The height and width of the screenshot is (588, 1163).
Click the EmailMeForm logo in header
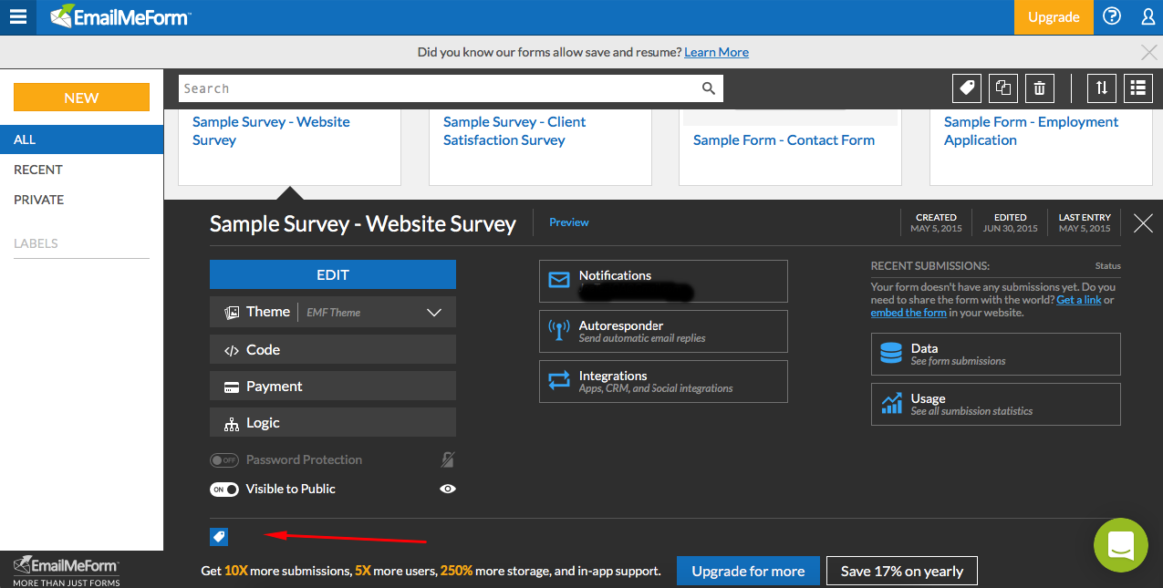click(120, 16)
